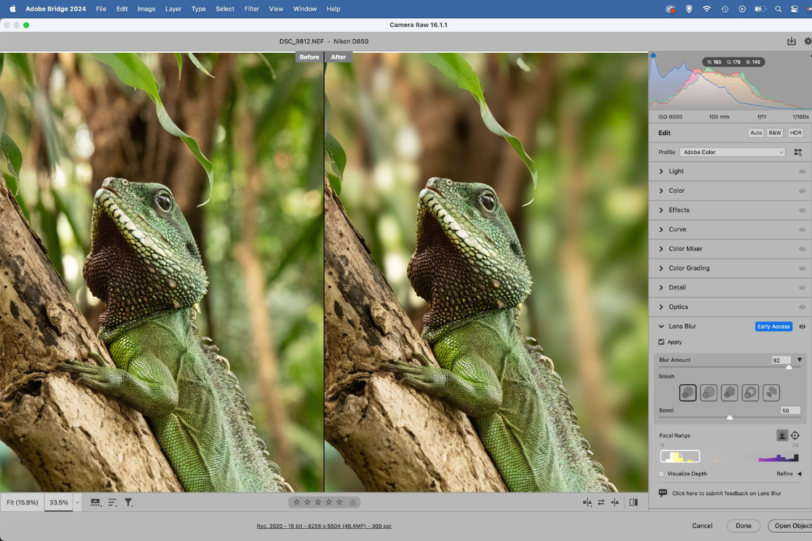Viewport: 812px width, 541px height.
Task: Open the Profile dropdown showing Adobe Color
Action: 732,151
